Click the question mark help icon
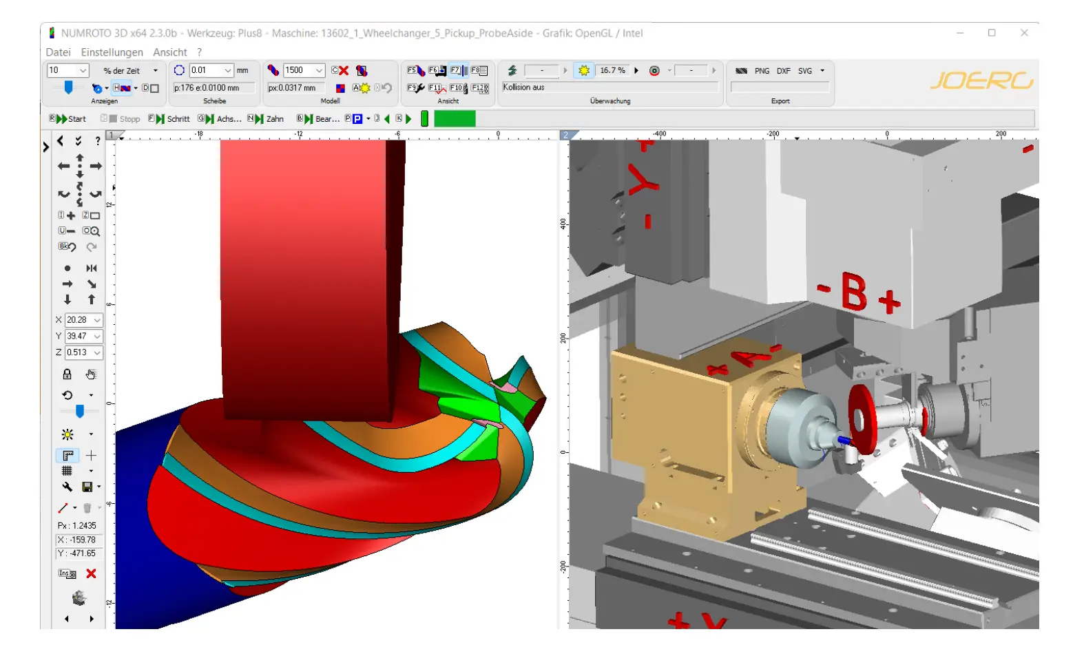The height and width of the screenshot is (647, 1073). pos(98,141)
